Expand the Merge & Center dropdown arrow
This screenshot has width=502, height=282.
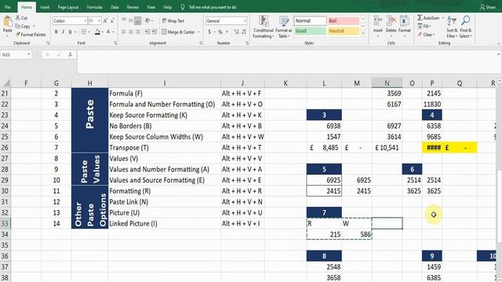(x=198, y=32)
